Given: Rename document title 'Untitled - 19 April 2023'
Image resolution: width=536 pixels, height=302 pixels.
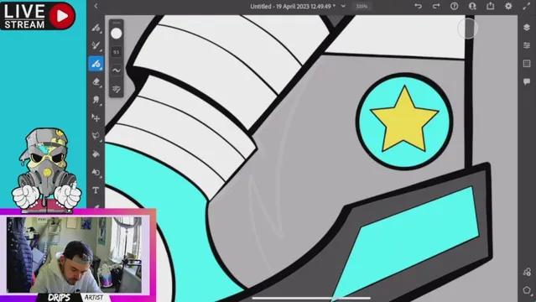Looking at the screenshot, I should 292,6.
